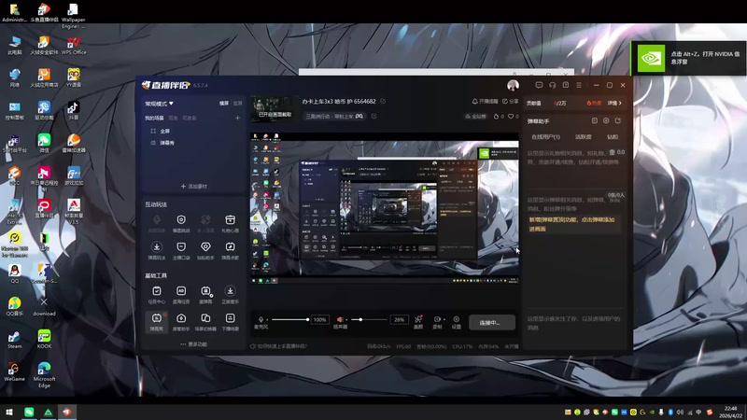Open the 礼物心愿 gift wish tool

pos(230,223)
